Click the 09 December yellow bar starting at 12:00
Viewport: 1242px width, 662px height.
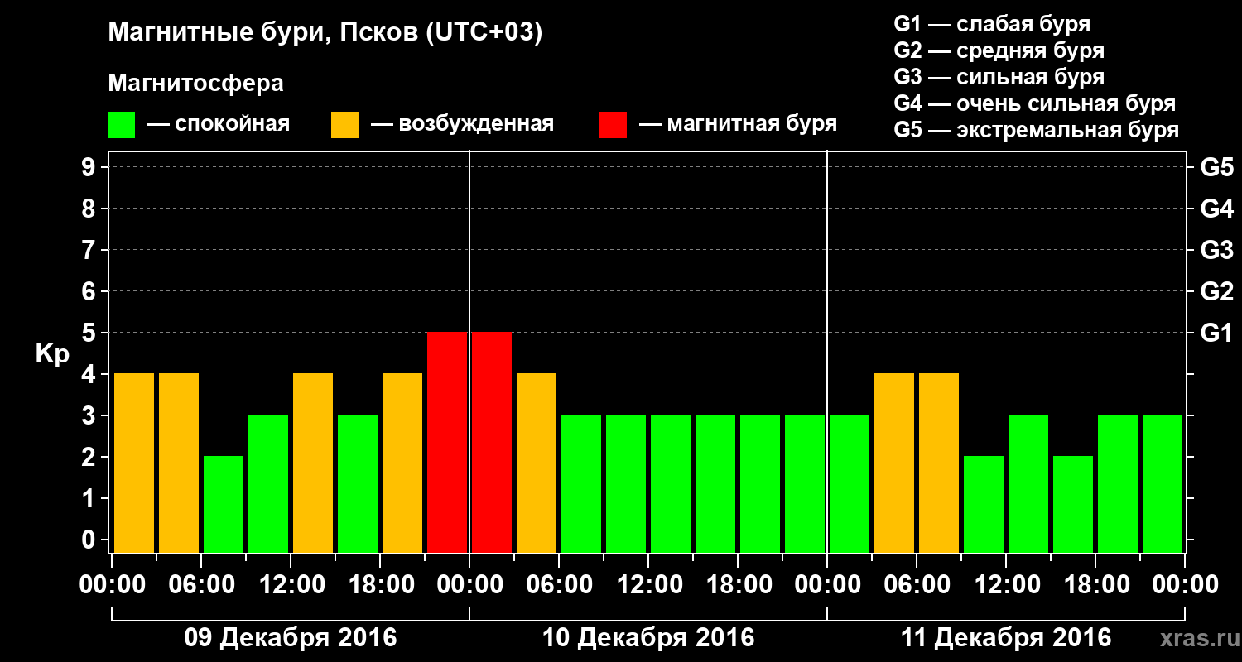point(313,463)
